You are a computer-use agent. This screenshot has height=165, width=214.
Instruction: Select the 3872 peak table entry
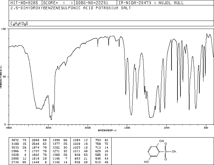point(19,140)
